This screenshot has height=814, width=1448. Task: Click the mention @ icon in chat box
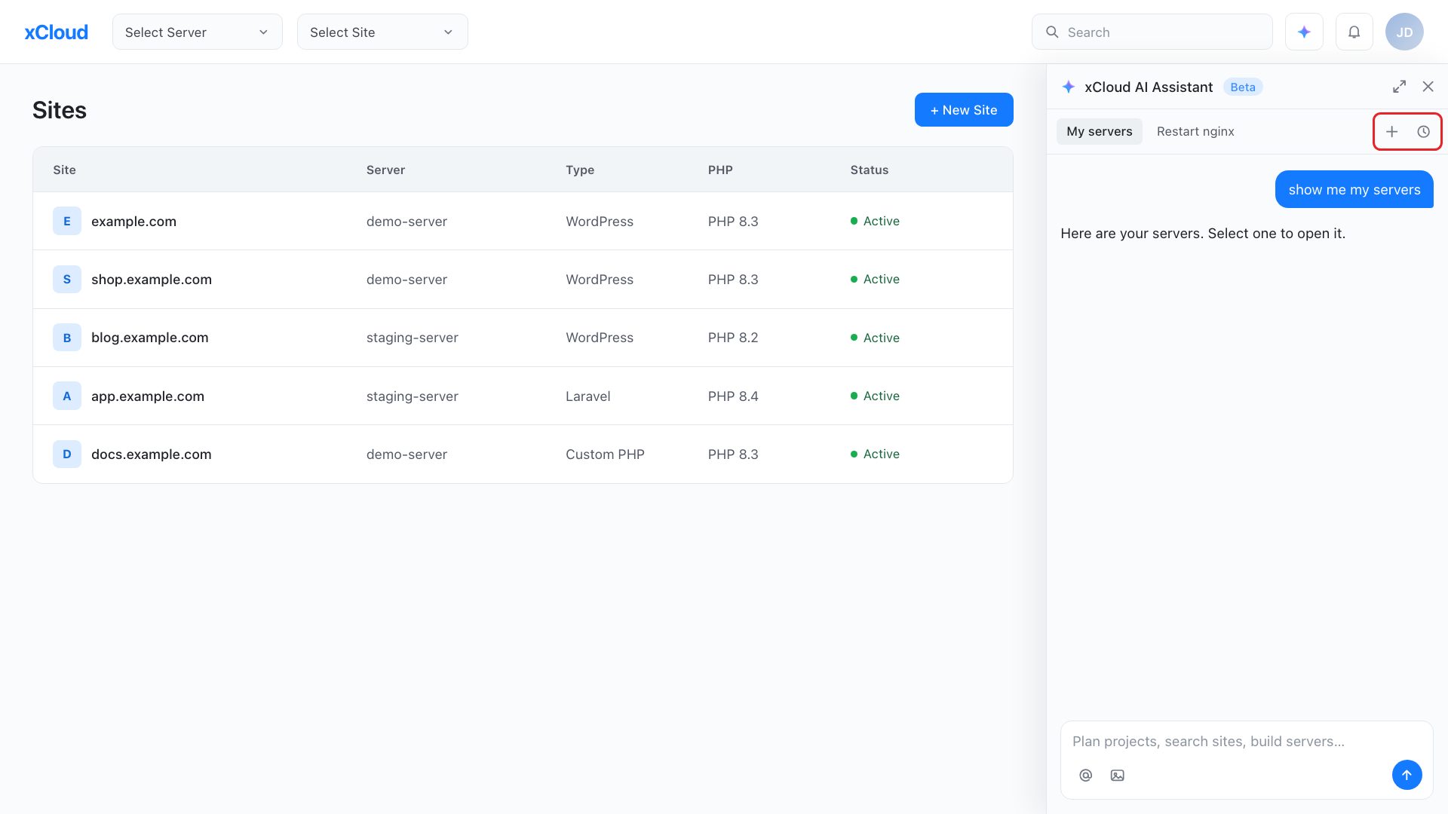click(x=1085, y=775)
